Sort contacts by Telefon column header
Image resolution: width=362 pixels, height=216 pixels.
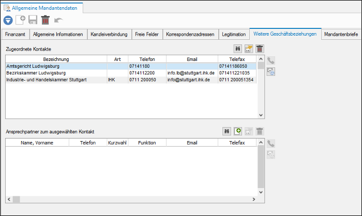147,59
